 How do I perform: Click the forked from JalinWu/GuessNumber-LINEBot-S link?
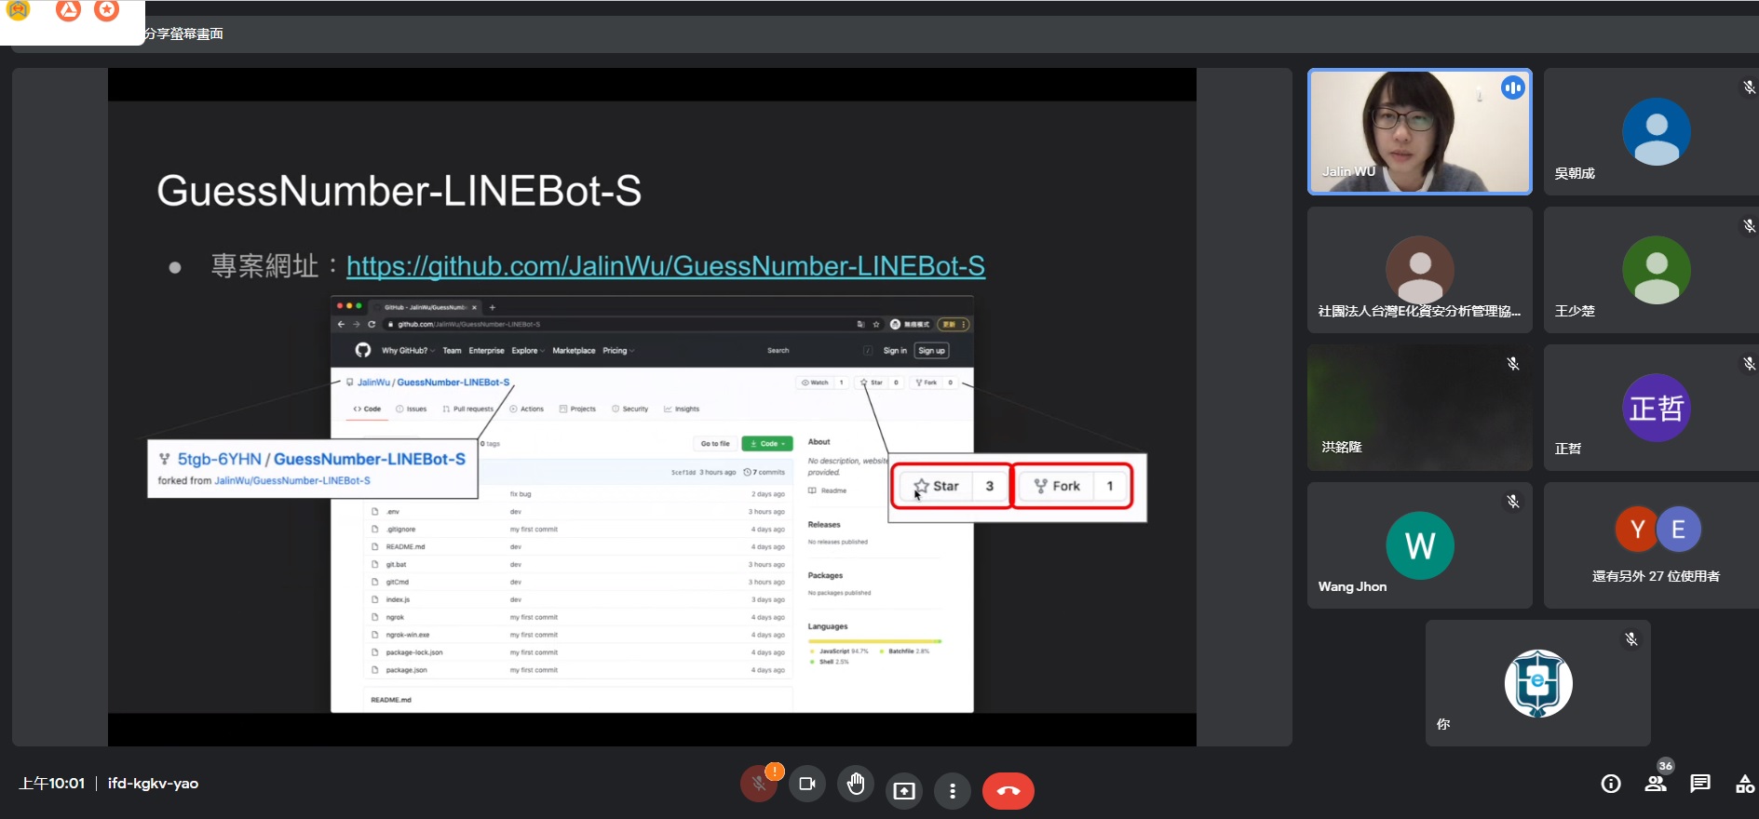[292, 481]
